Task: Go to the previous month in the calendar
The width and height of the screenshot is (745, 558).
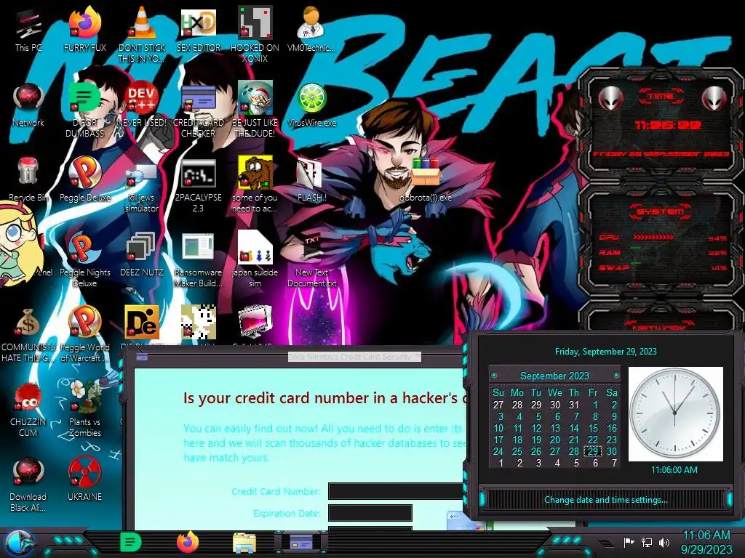Action: pos(494,376)
